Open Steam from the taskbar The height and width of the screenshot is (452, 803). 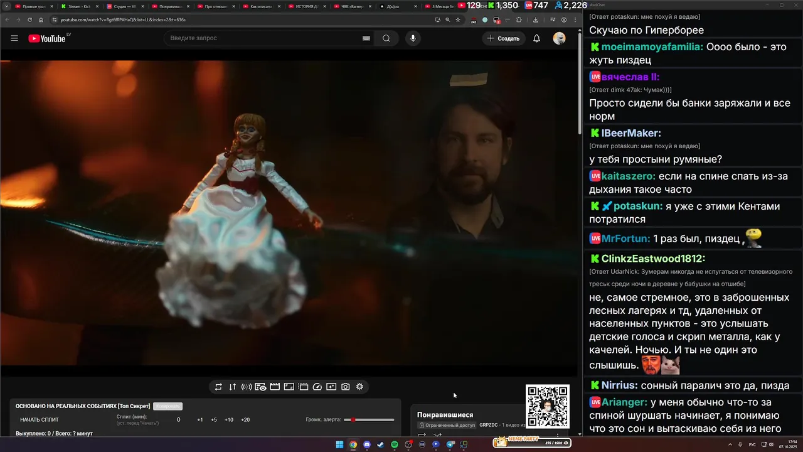[x=381, y=444]
